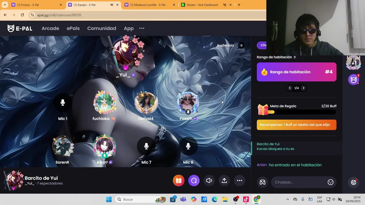The height and width of the screenshot is (205, 365).
Task: Open the Windows Start menu
Action: [x=109, y=199]
